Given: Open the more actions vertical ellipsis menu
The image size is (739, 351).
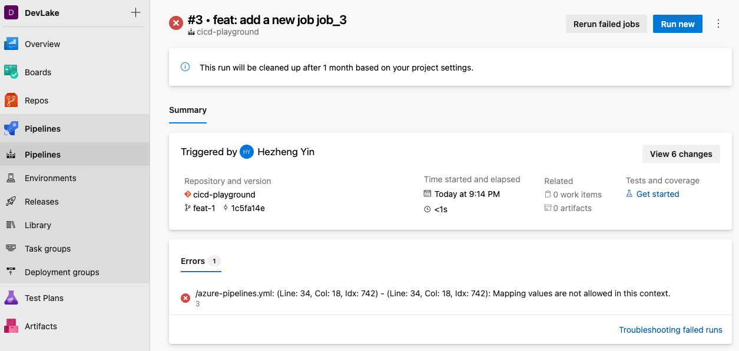Looking at the screenshot, I should pyautogui.click(x=718, y=24).
